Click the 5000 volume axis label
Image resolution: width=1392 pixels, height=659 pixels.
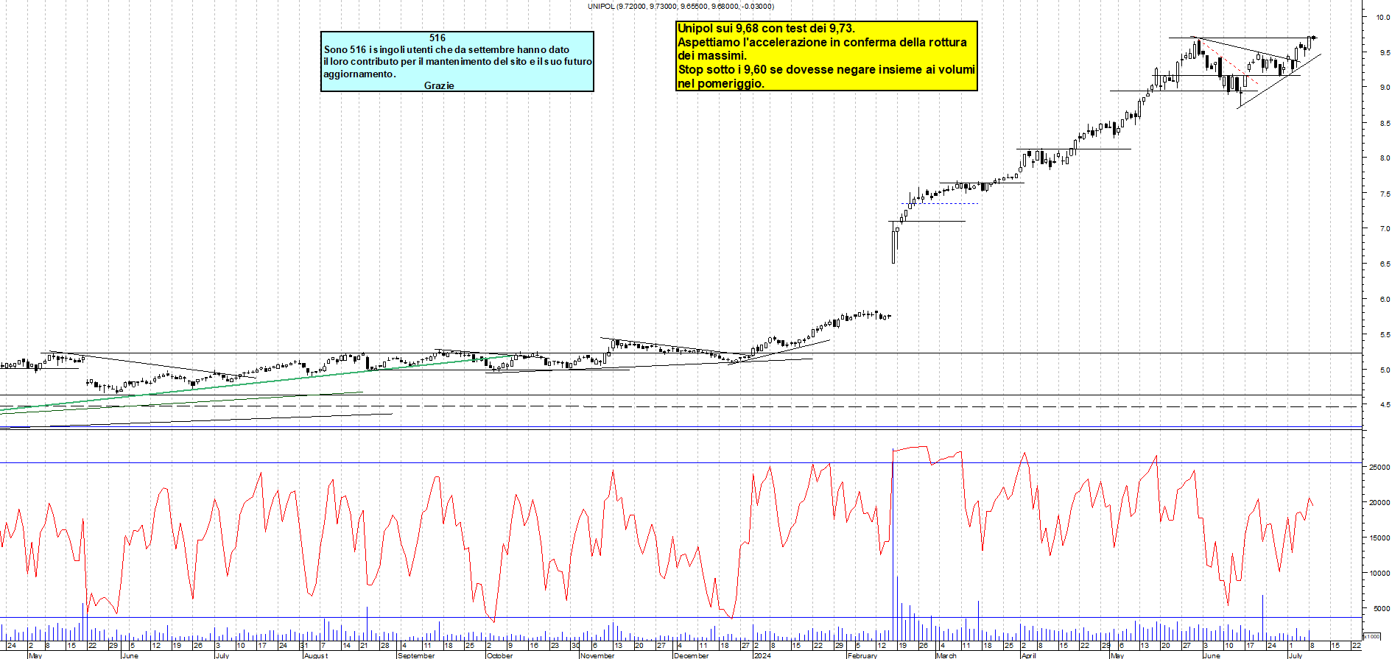1380,608
